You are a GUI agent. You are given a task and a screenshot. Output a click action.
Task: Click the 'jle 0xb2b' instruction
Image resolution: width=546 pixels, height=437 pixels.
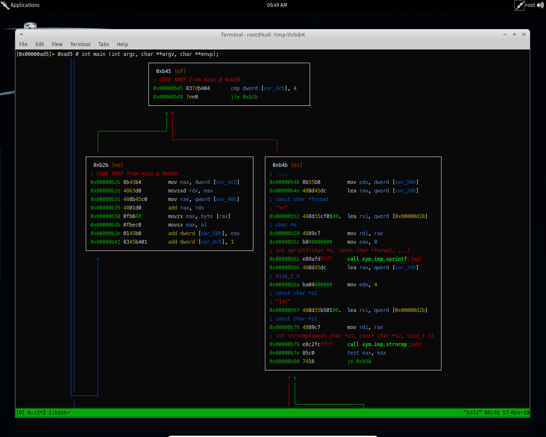(244, 97)
